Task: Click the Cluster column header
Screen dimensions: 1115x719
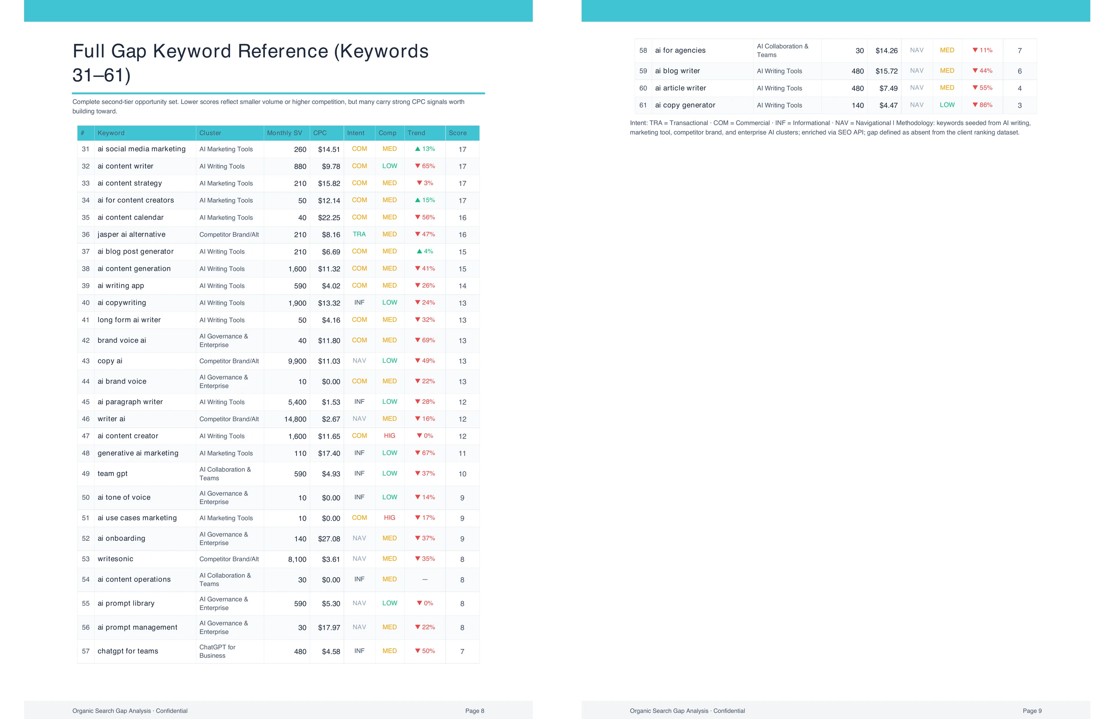Action: pyautogui.click(x=210, y=133)
